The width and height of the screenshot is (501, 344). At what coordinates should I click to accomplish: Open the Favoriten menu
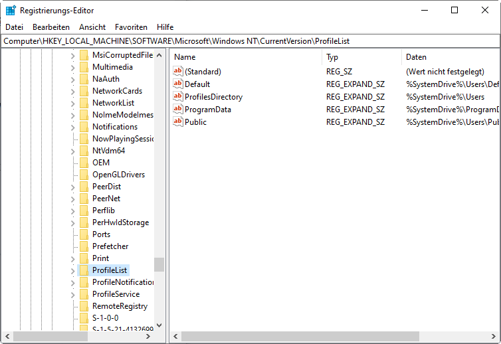[131, 27]
